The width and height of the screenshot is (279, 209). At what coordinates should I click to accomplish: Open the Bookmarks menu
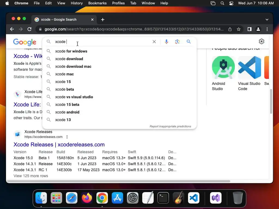pyautogui.click(x=97, y=3)
